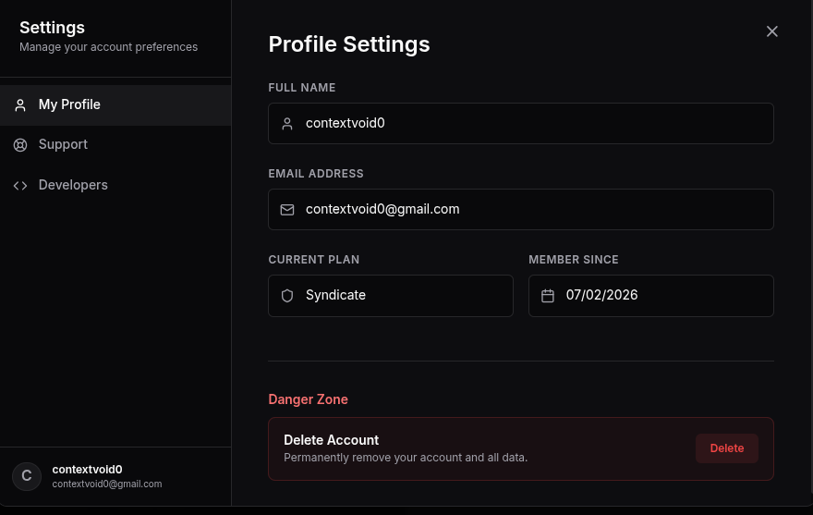Click the calendar icon in Member Since field
Screen dimensions: 813x515
click(548, 296)
